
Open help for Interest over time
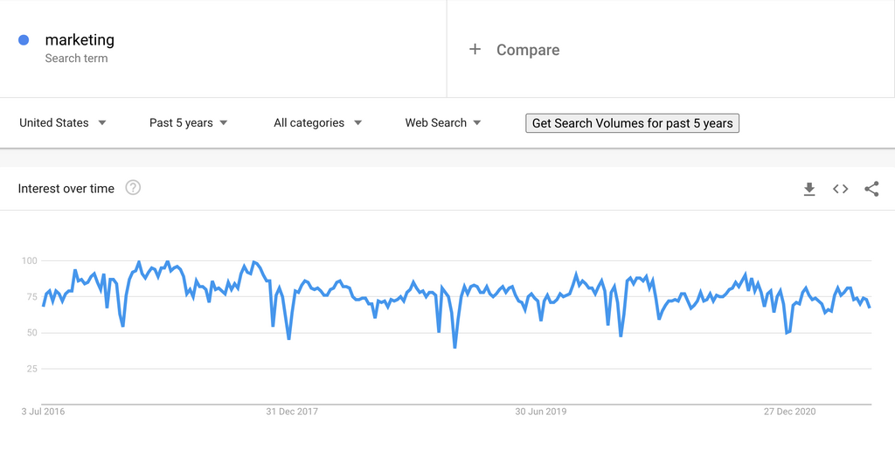pos(133,188)
